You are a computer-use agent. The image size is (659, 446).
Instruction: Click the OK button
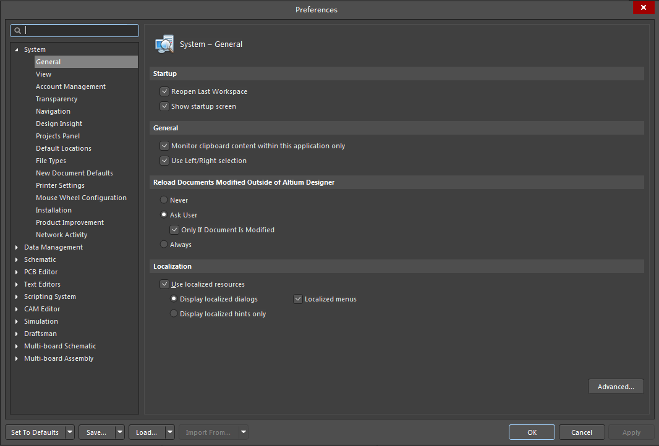click(532, 432)
